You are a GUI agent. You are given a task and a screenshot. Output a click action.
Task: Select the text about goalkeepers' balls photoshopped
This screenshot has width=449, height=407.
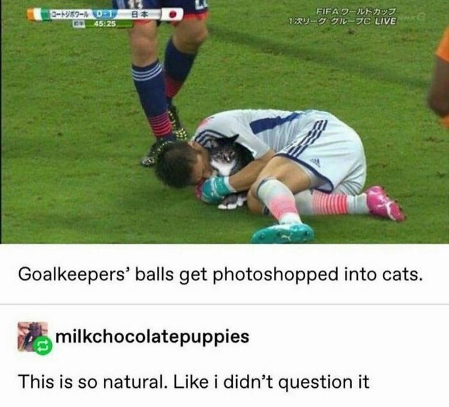221,274
